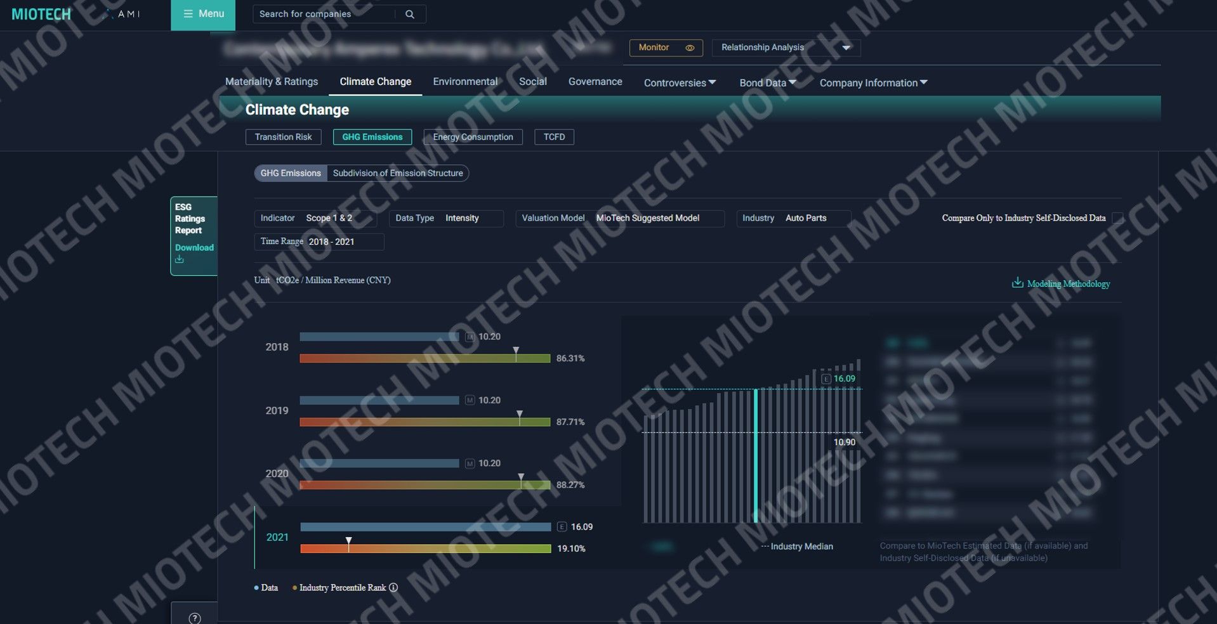
Task: Click the Industry Percentile Rank legend label
Action: [x=343, y=588]
